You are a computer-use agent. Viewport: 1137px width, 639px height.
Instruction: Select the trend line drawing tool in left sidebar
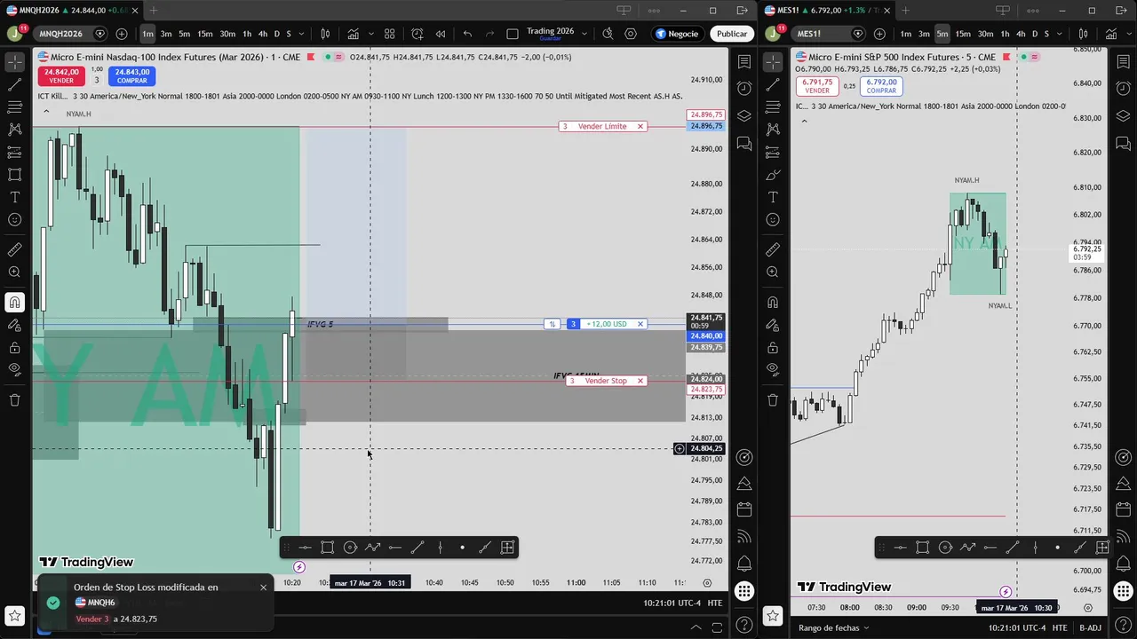[14, 85]
